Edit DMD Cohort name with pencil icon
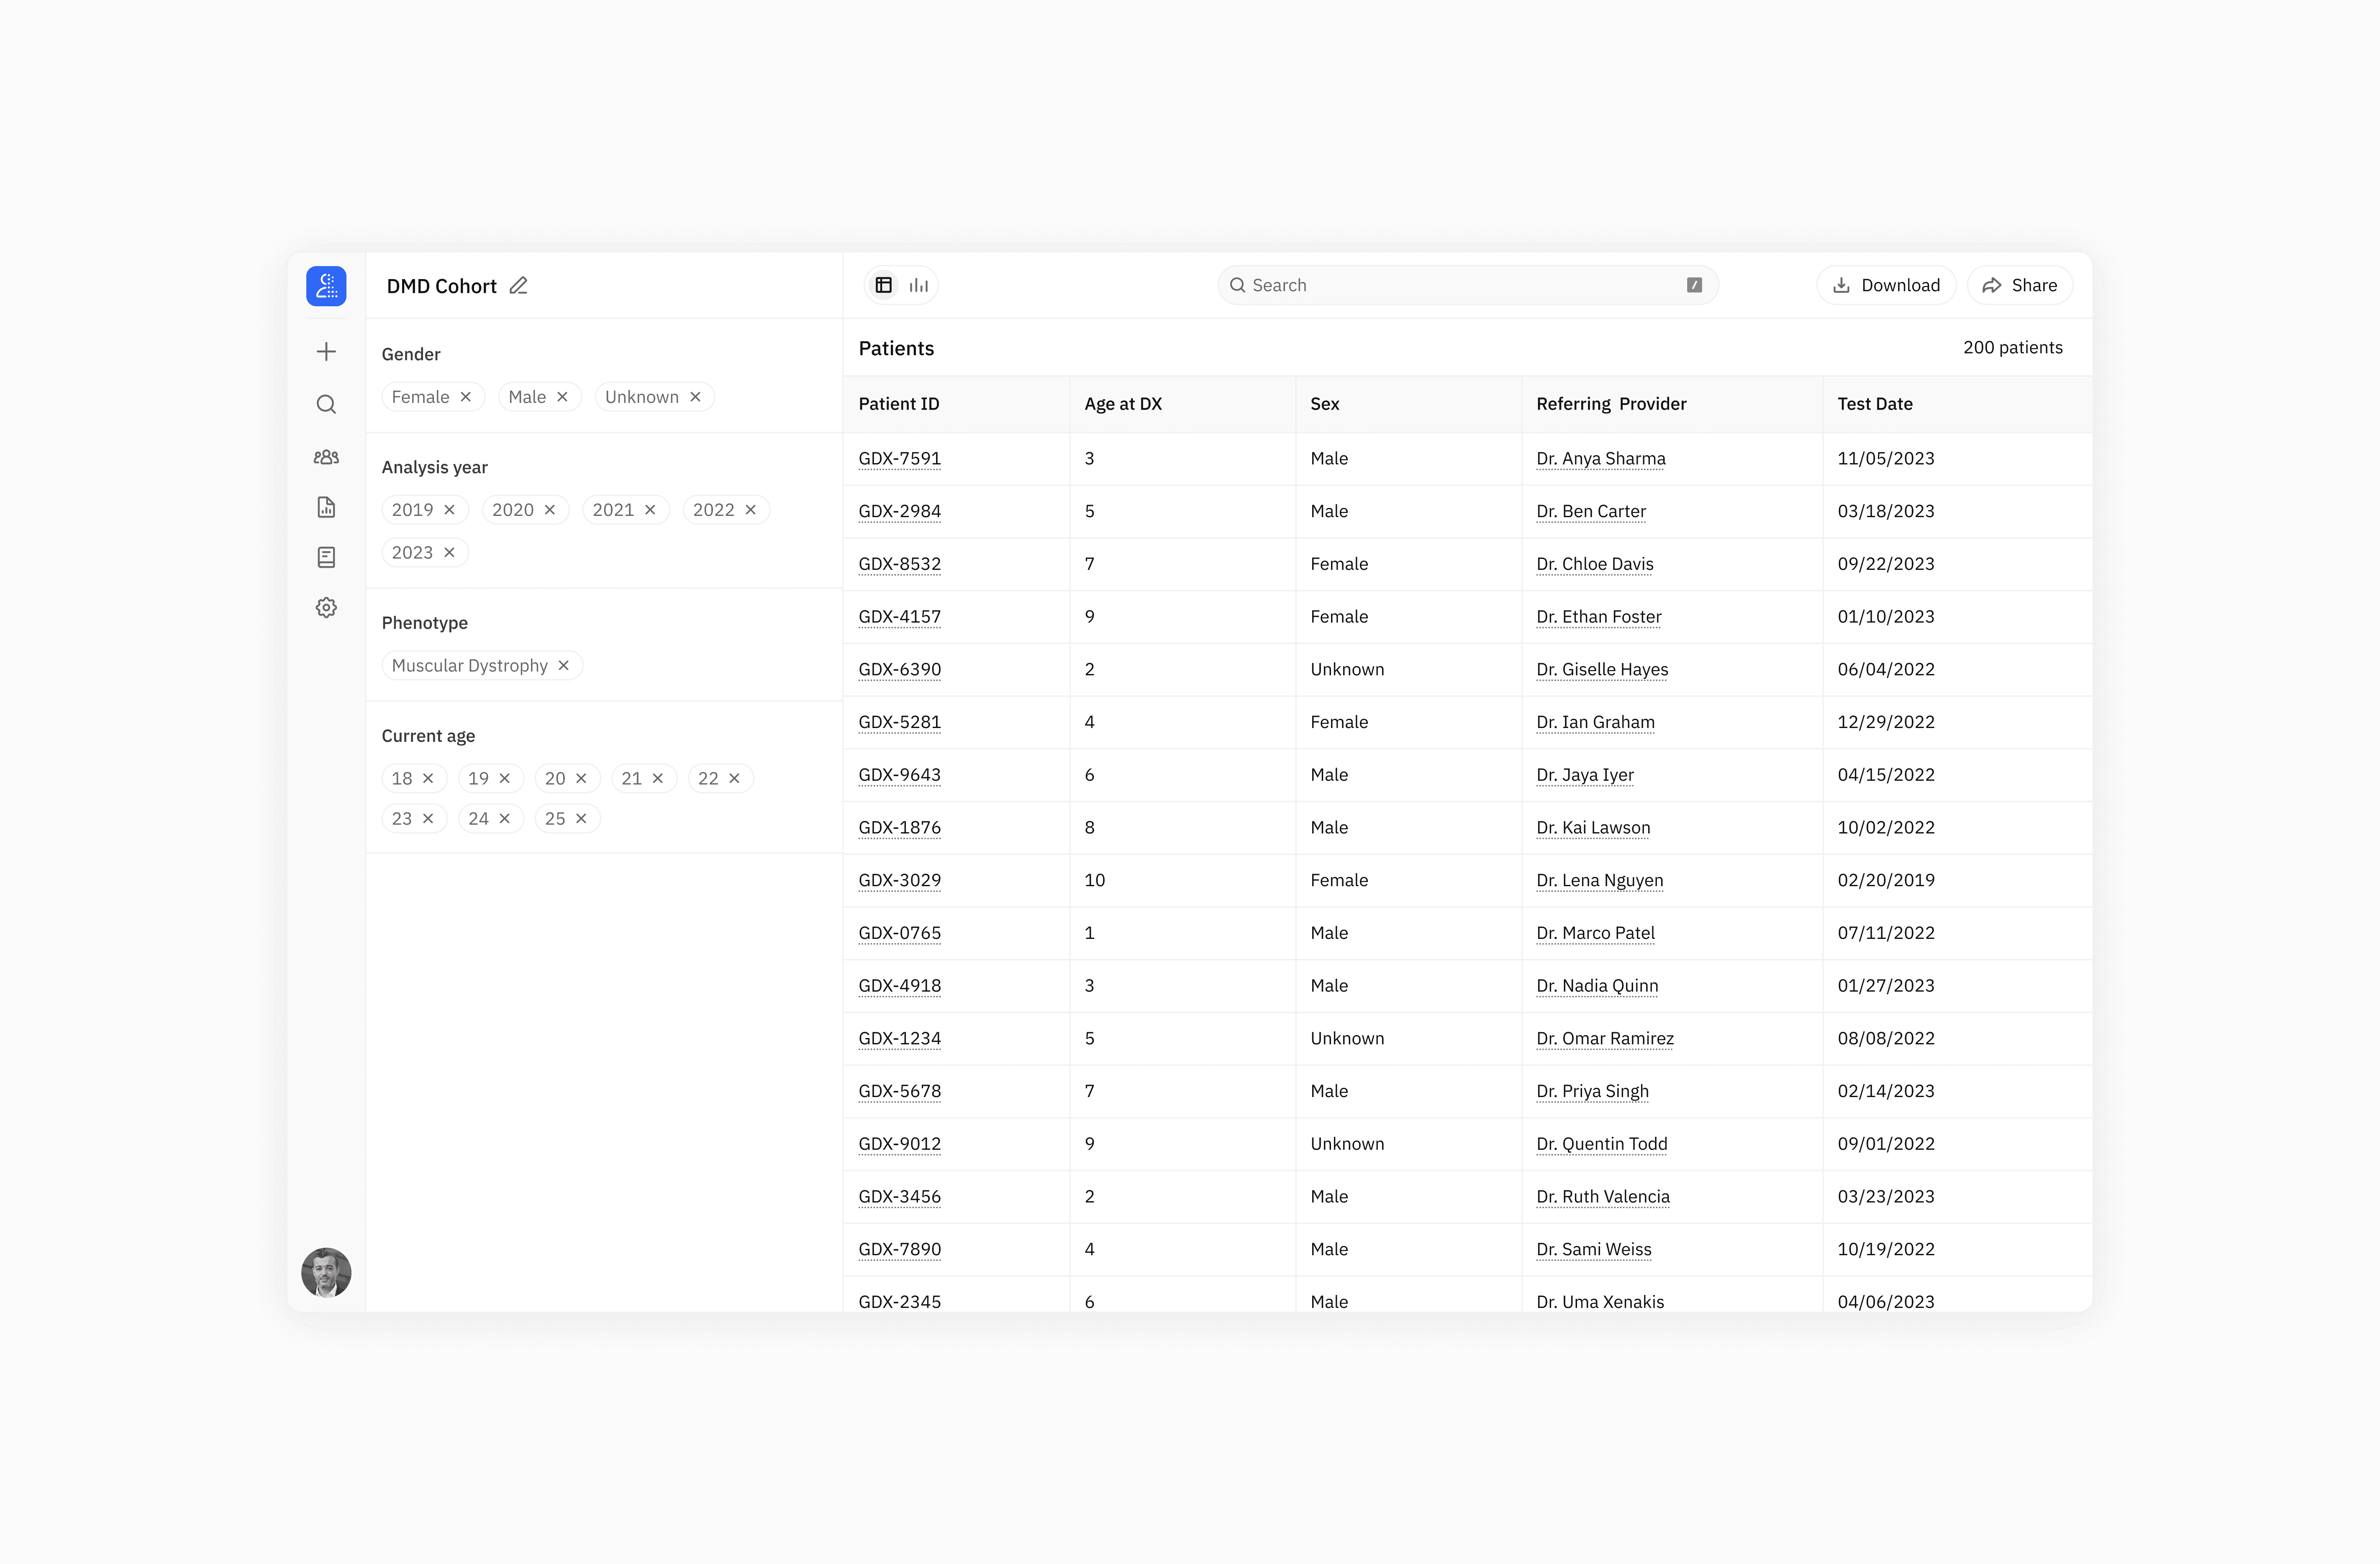 [x=518, y=286]
